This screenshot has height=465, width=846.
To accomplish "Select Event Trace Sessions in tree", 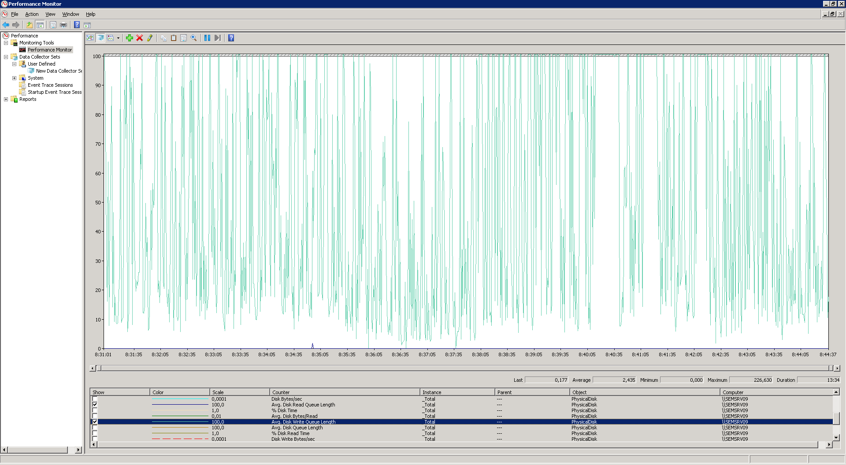I will 50,85.
